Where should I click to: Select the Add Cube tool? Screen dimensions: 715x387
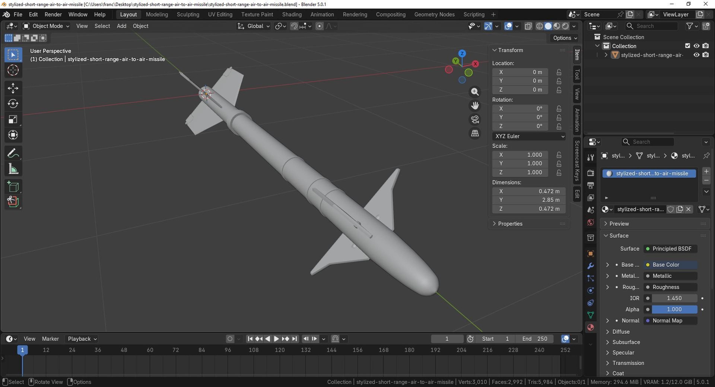13,187
